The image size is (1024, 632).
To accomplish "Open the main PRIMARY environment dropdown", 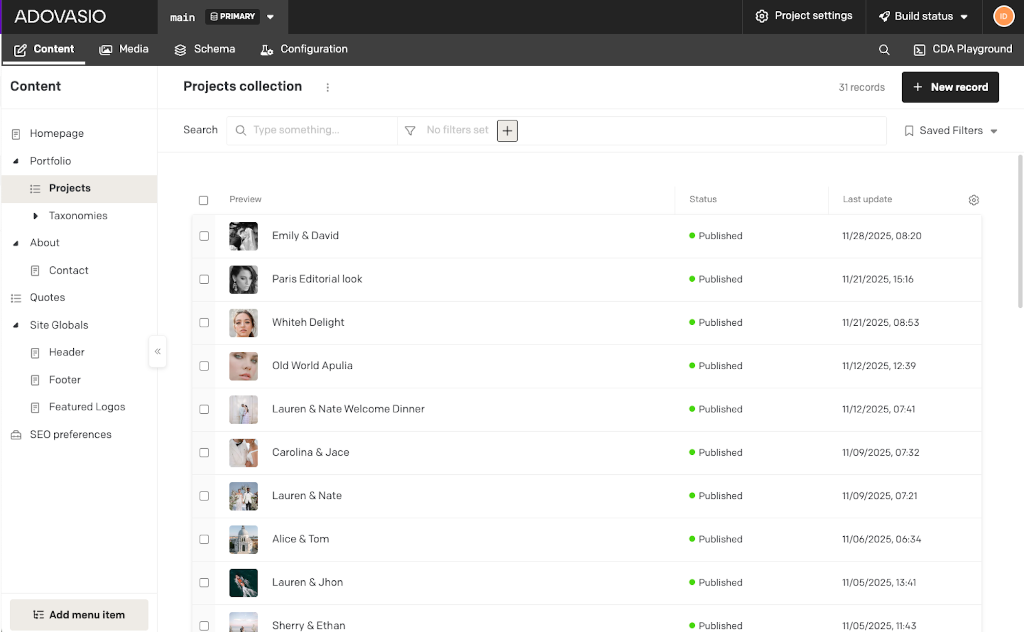I will click(270, 17).
